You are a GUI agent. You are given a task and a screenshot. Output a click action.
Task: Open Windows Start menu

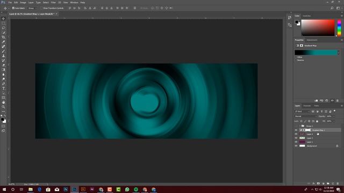pyautogui.click(x=4, y=189)
